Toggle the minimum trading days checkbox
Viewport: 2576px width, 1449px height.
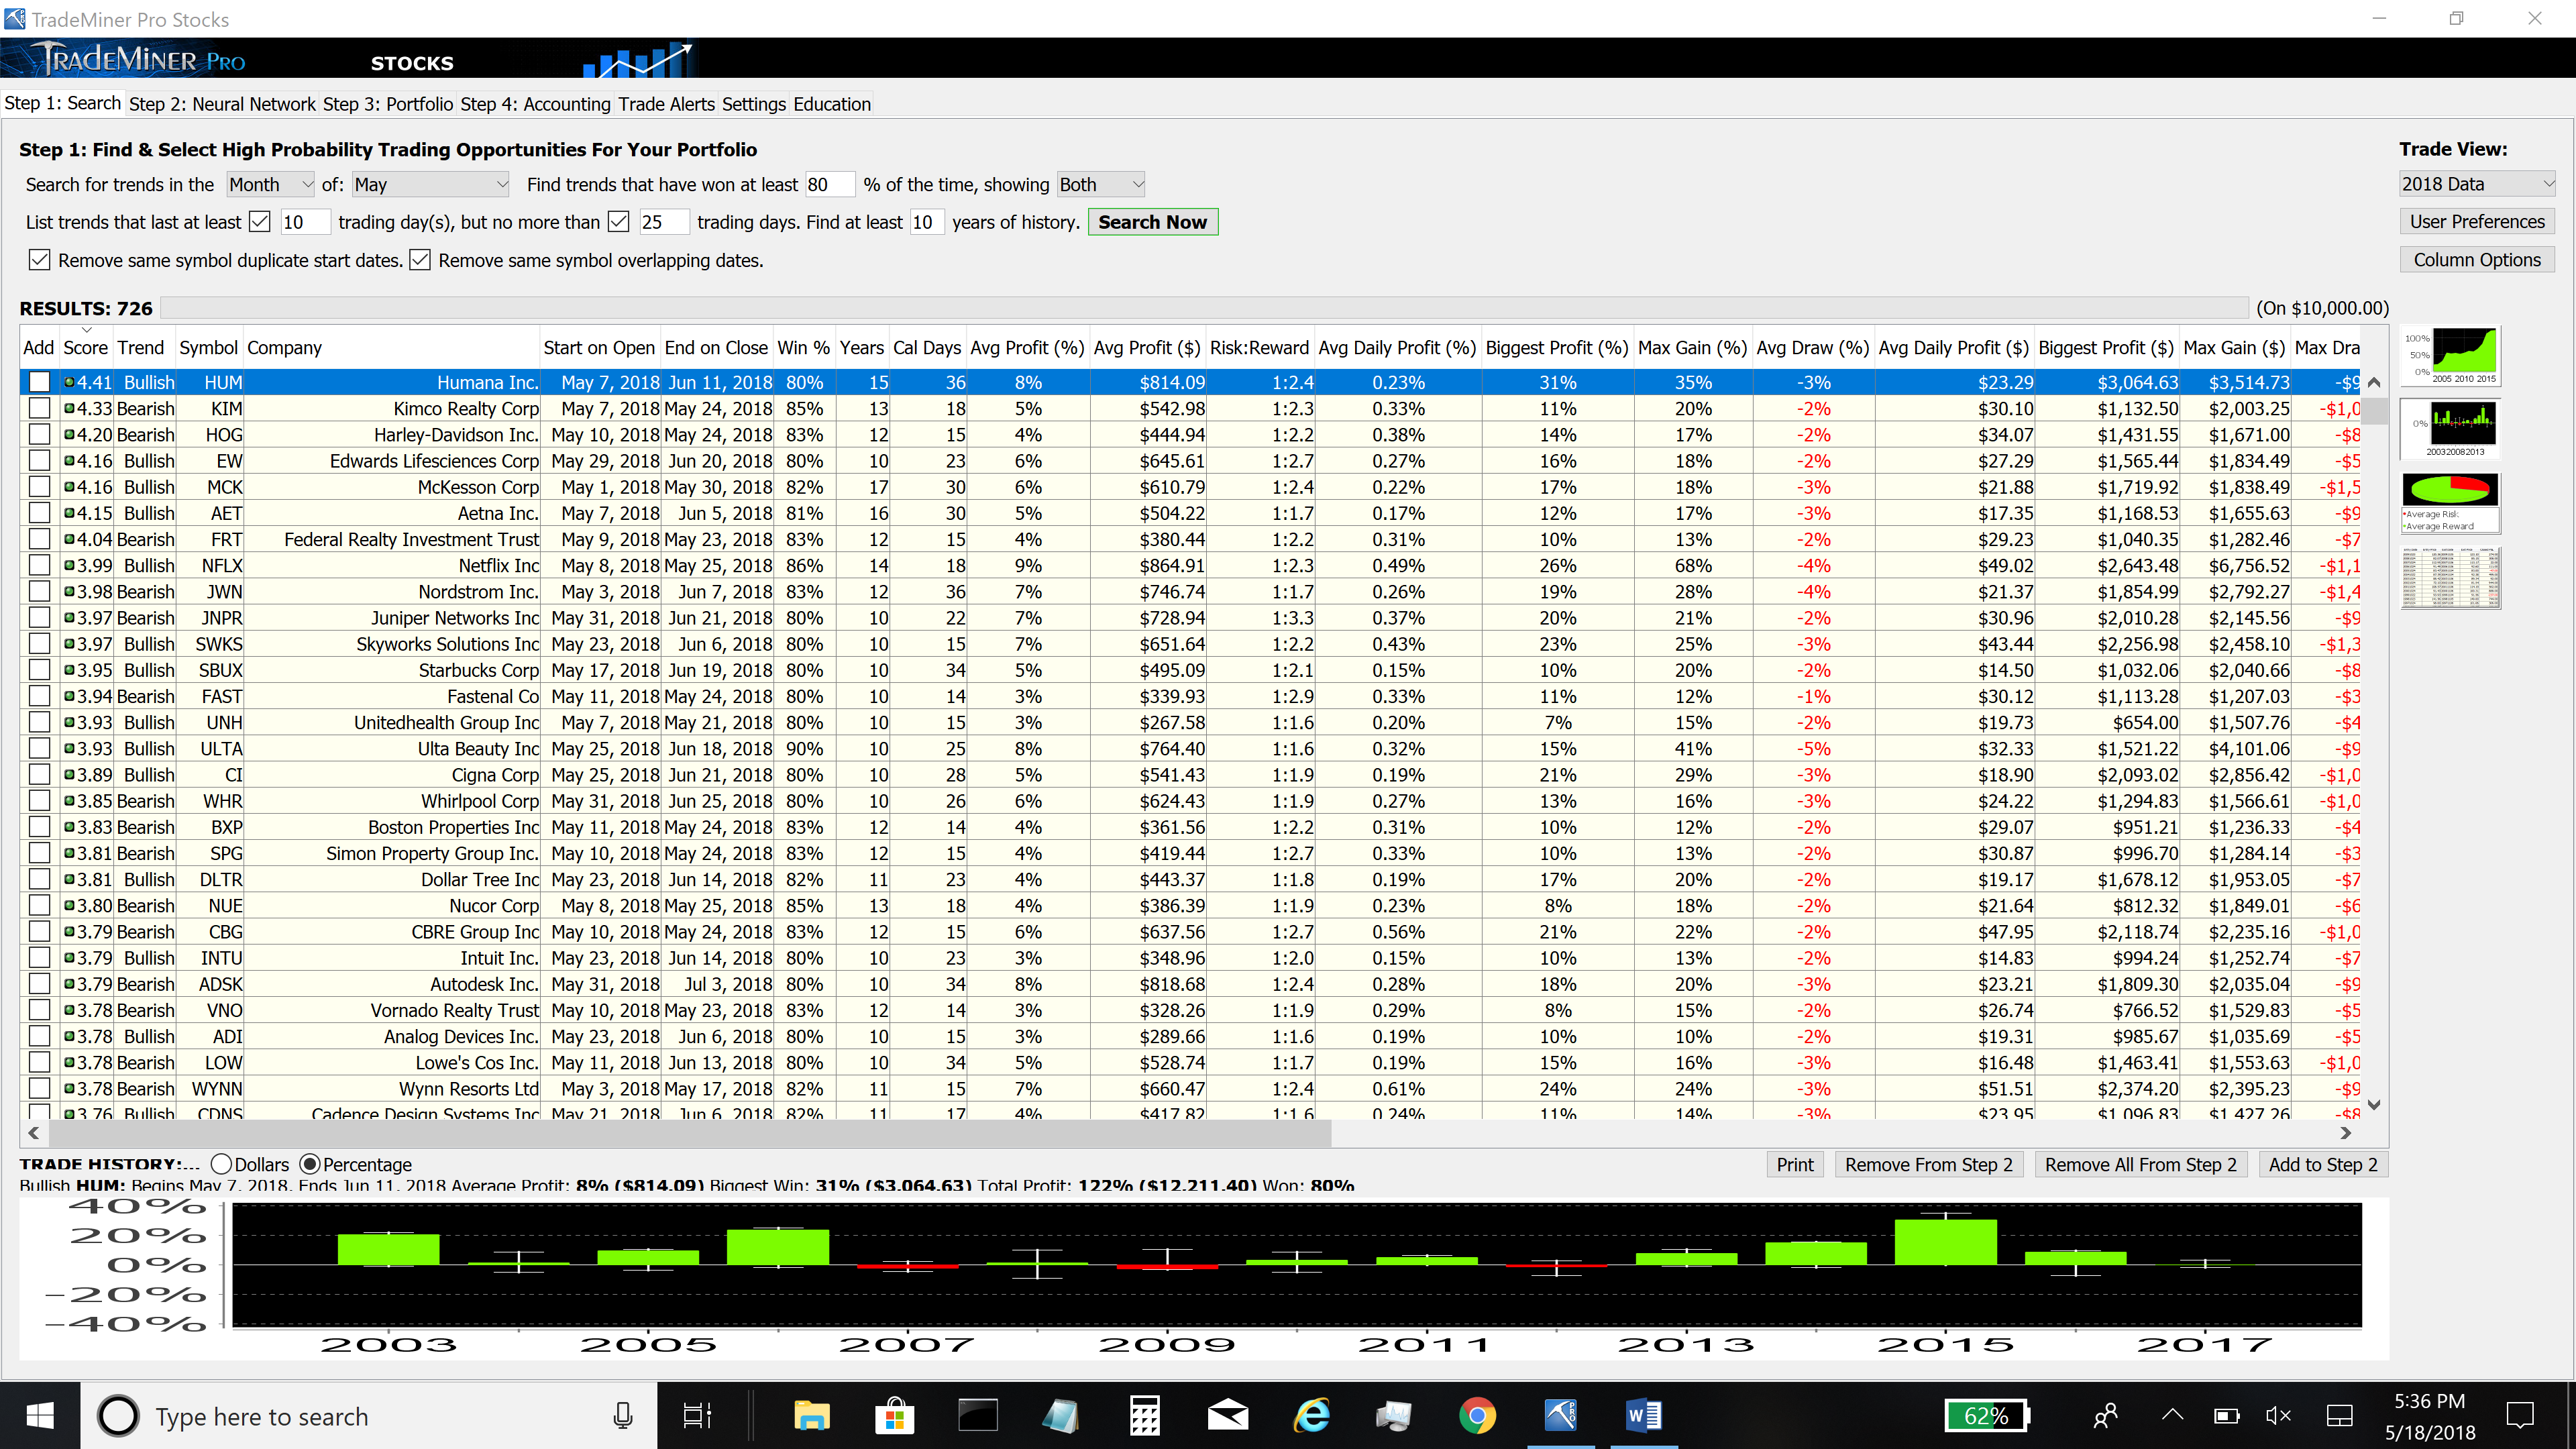point(259,221)
